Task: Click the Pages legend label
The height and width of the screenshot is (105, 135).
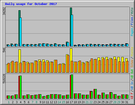Action: [132, 32]
